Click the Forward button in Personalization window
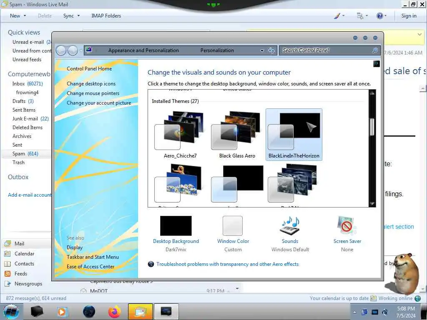This screenshot has width=427, height=320. (x=73, y=50)
